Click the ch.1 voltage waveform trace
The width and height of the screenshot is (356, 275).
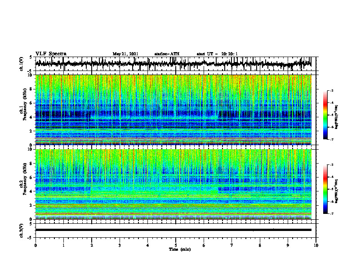[x=173, y=64]
